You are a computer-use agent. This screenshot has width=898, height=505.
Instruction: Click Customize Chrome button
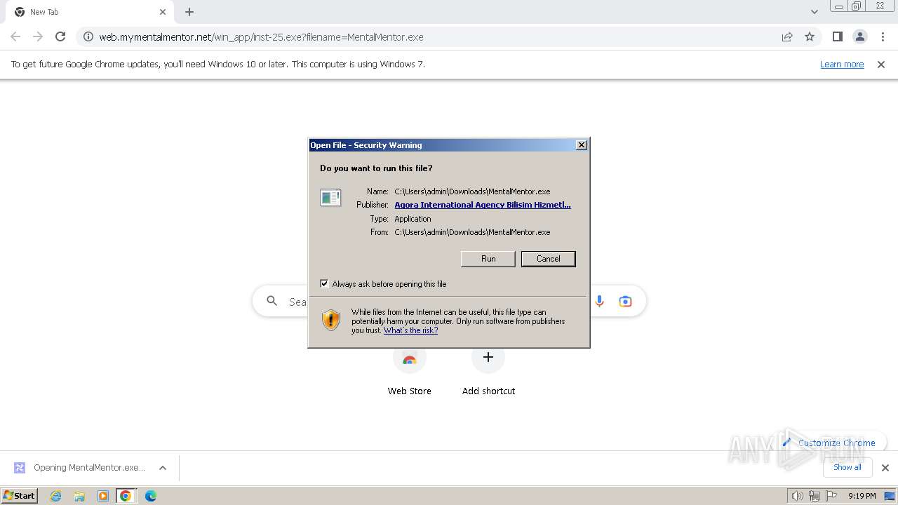click(x=829, y=443)
